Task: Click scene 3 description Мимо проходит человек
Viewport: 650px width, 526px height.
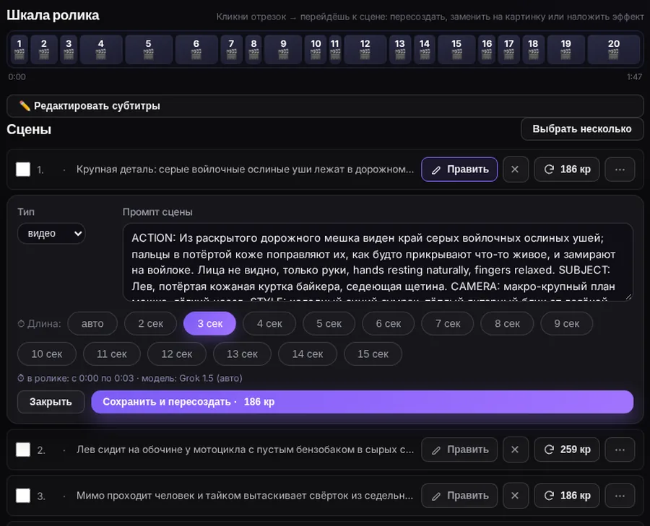Action: pos(245,496)
